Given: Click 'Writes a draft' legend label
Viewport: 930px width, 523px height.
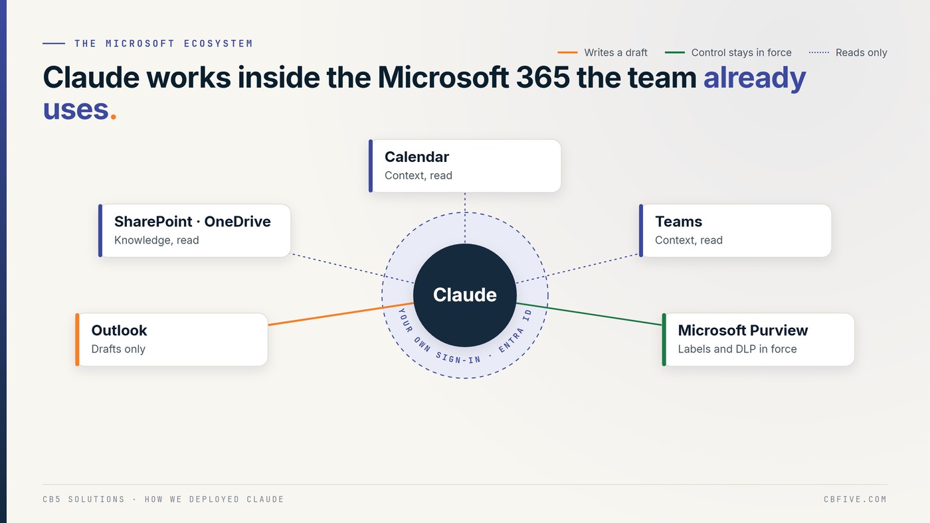Looking at the screenshot, I should (x=616, y=52).
